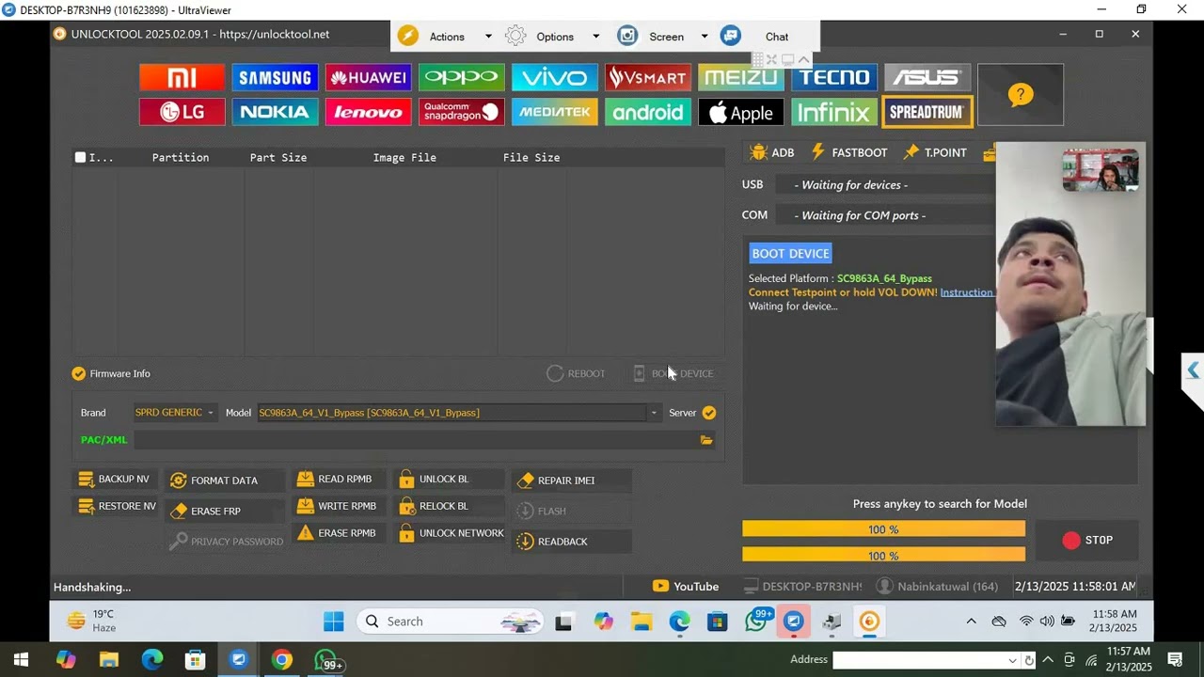This screenshot has width=1204, height=677.
Task: Click the ERASE RPMB button
Action: coord(337,533)
